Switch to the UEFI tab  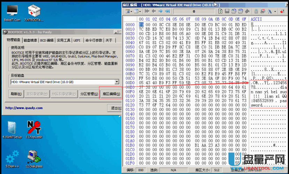[x=77, y=40]
